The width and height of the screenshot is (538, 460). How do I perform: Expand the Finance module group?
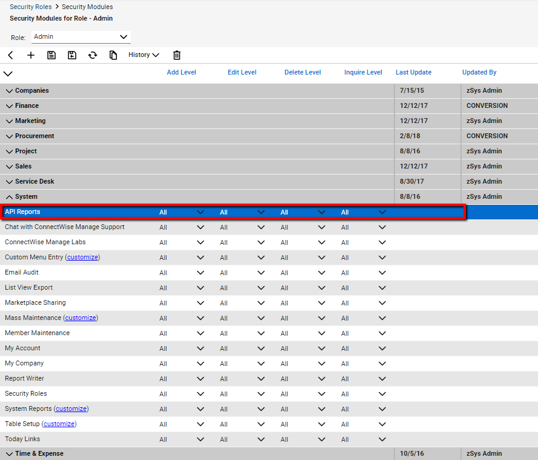pyautogui.click(x=9, y=106)
